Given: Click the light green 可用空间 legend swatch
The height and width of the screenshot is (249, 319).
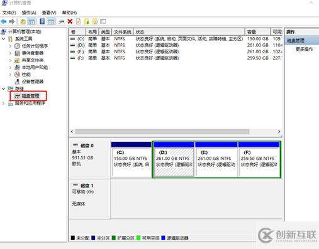Looking at the screenshot, I should [x=138, y=238].
